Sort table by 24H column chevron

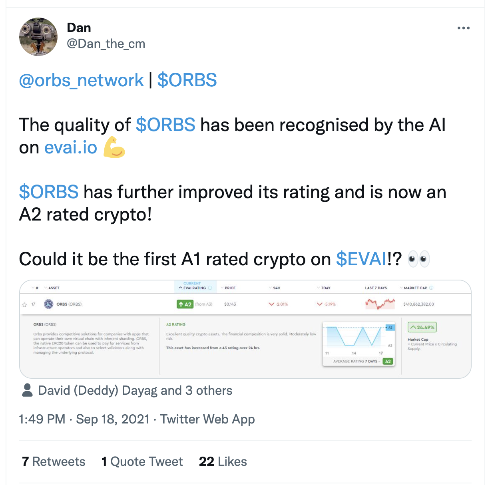pos(271,288)
